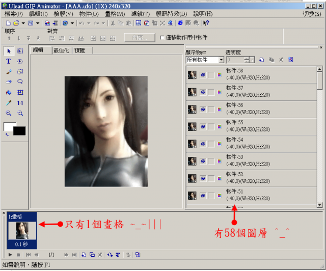This screenshot has height=271, width=326.
Task: Select the Paintbrush tool
Action: pos(9,71)
